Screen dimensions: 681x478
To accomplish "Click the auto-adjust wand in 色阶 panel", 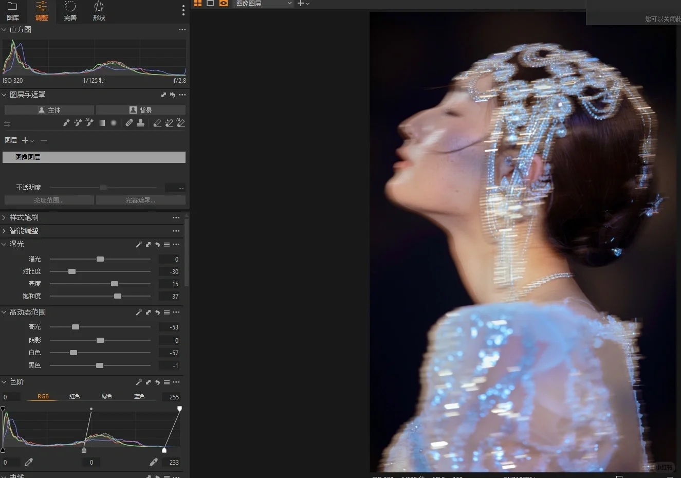I will (x=139, y=382).
